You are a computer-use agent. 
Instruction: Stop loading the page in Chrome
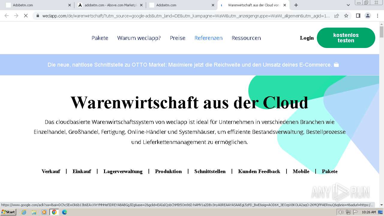click(26, 16)
